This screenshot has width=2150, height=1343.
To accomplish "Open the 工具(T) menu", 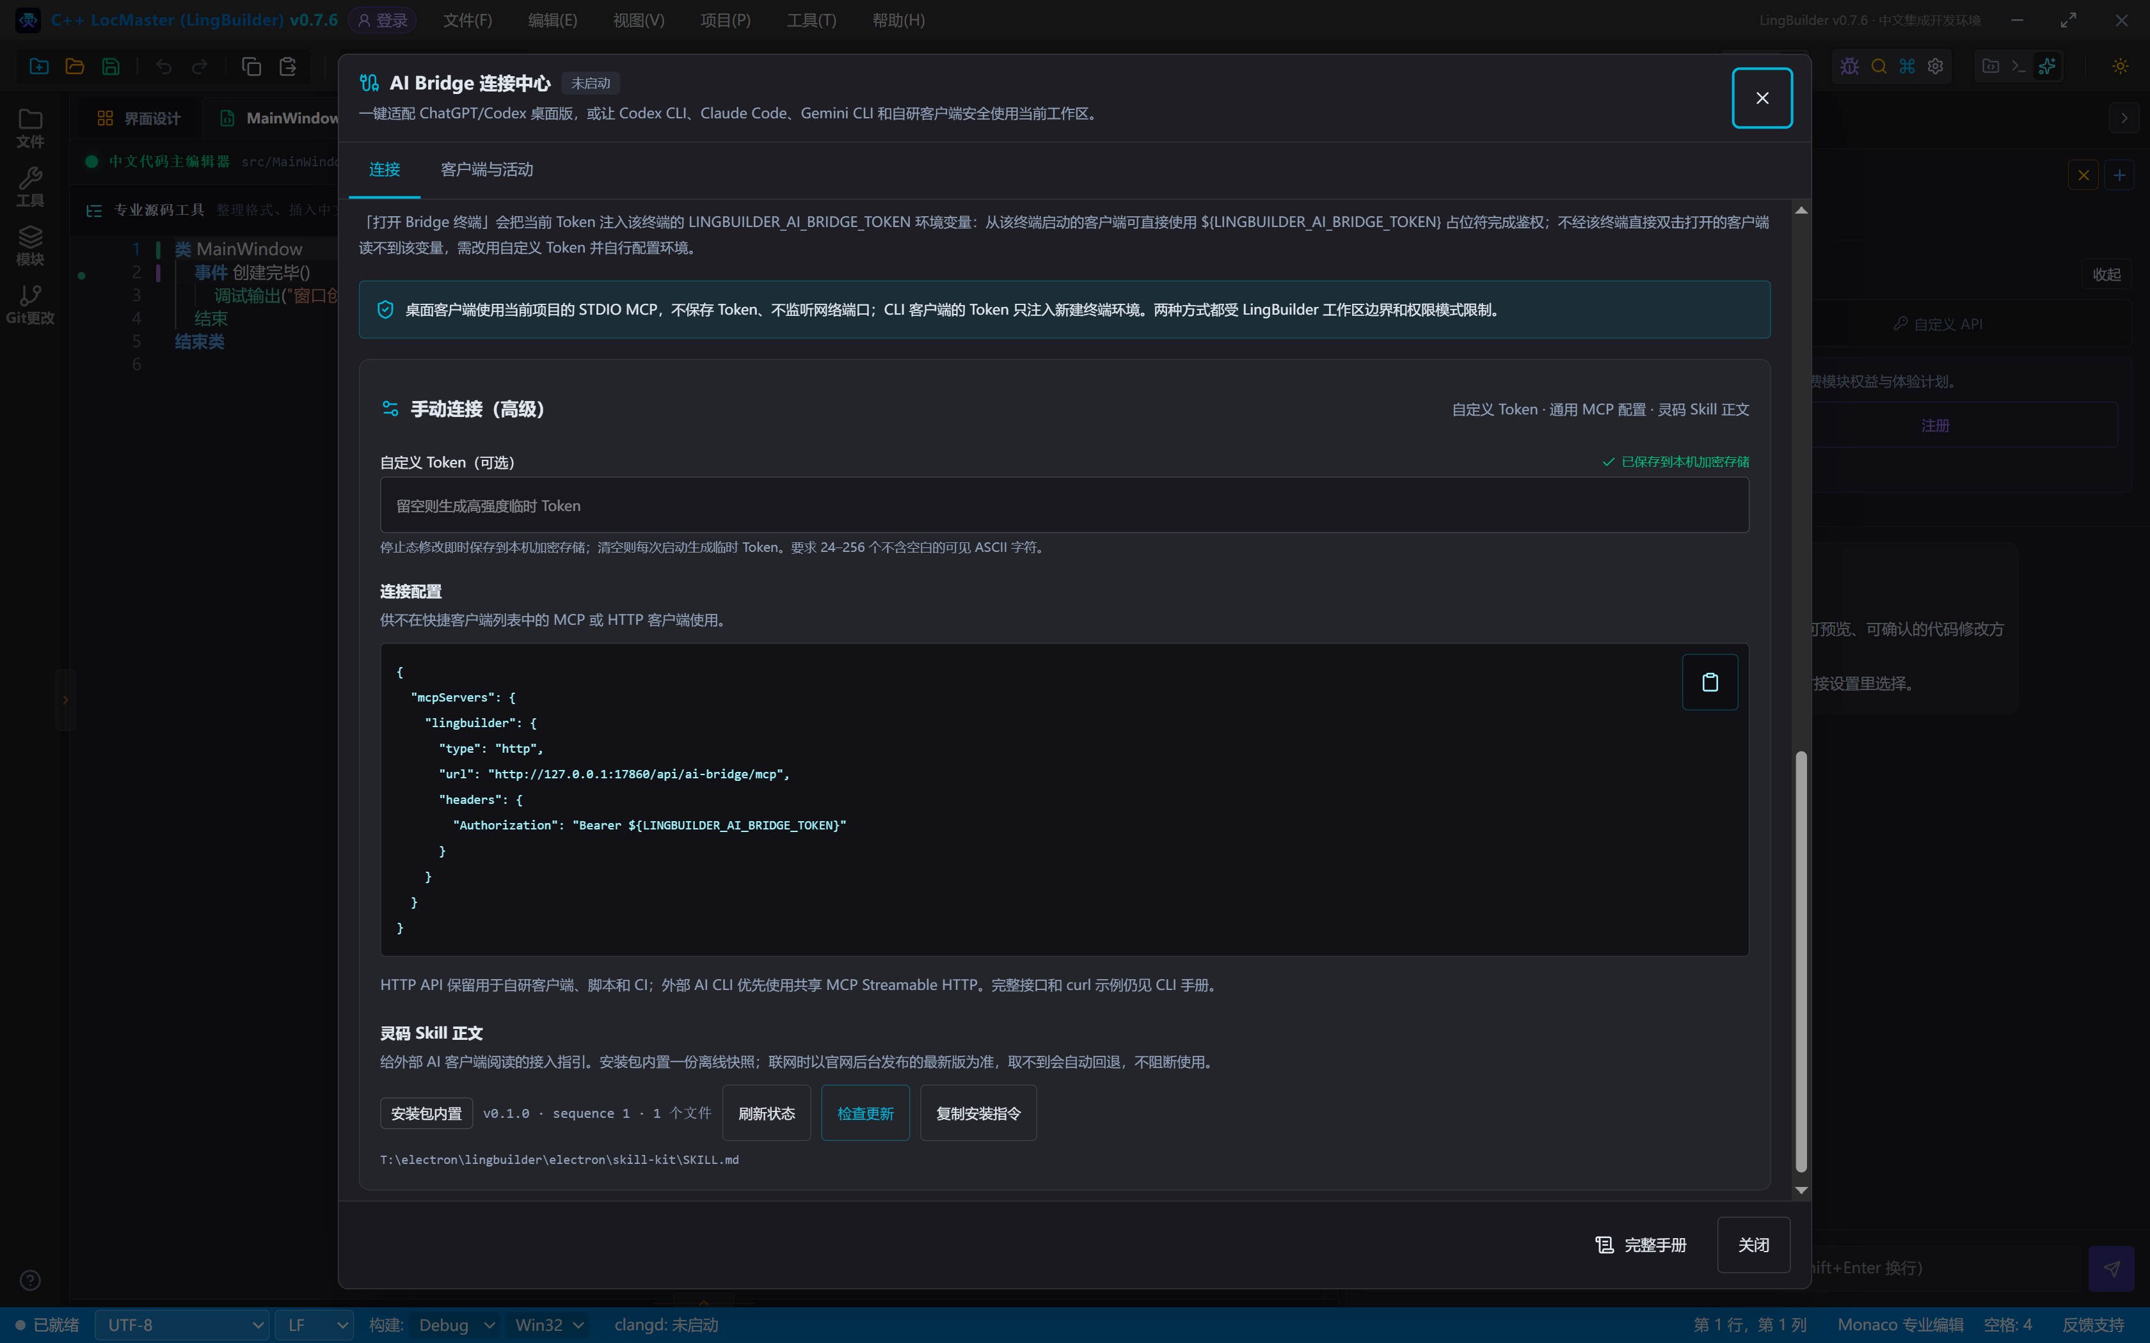I will coord(811,20).
